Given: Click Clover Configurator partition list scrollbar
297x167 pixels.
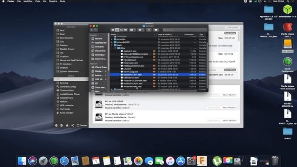Looking at the screenshot, I should coord(239,36).
